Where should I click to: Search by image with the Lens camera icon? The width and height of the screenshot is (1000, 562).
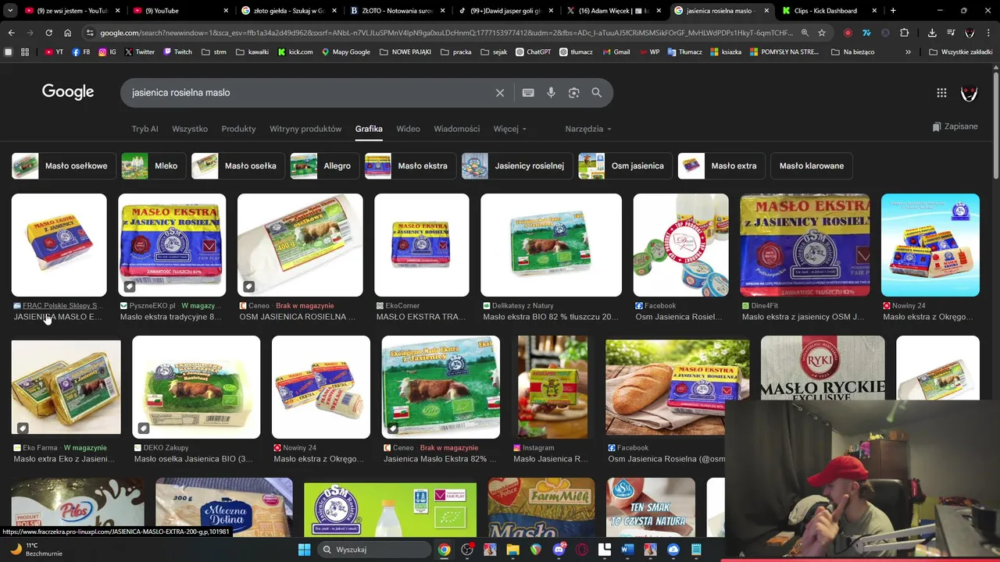click(x=573, y=93)
